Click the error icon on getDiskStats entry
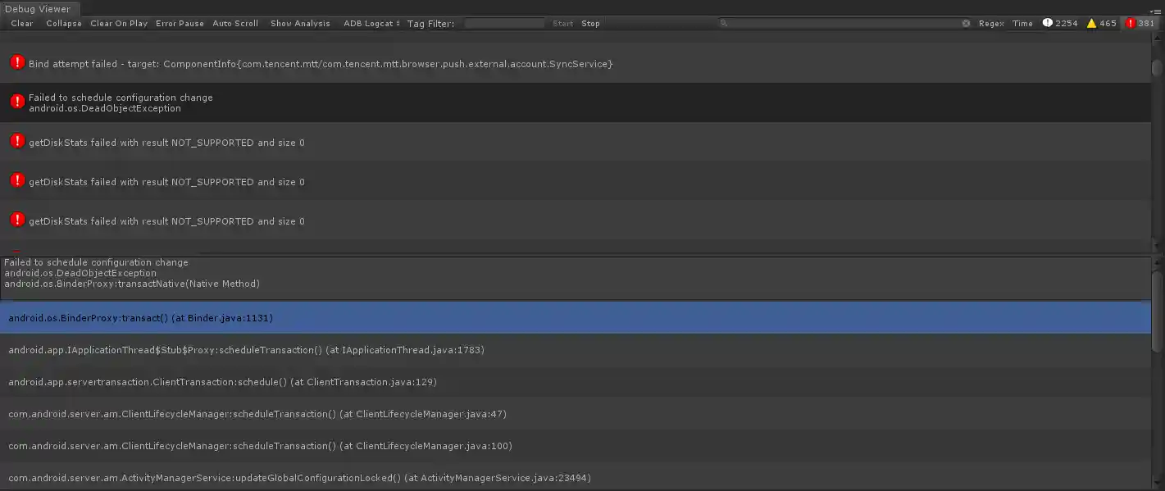The image size is (1165, 491). point(16,141)
